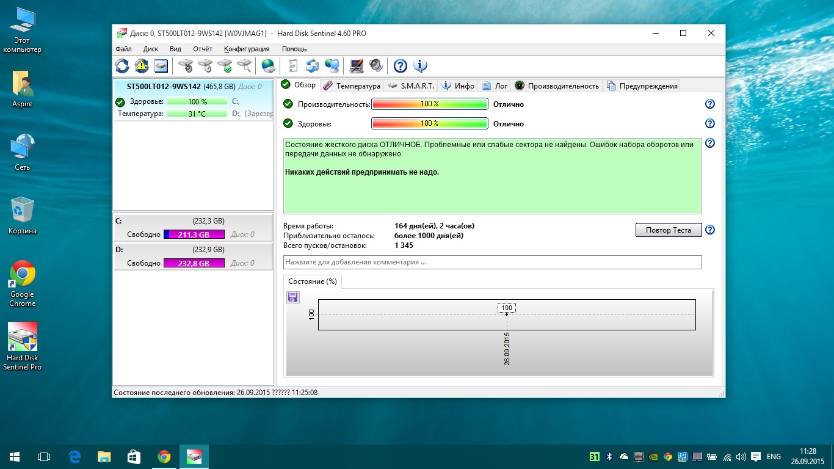The image size is (834, 469).
Task: Select drive C: free space bar
Action: coord(194,234)
